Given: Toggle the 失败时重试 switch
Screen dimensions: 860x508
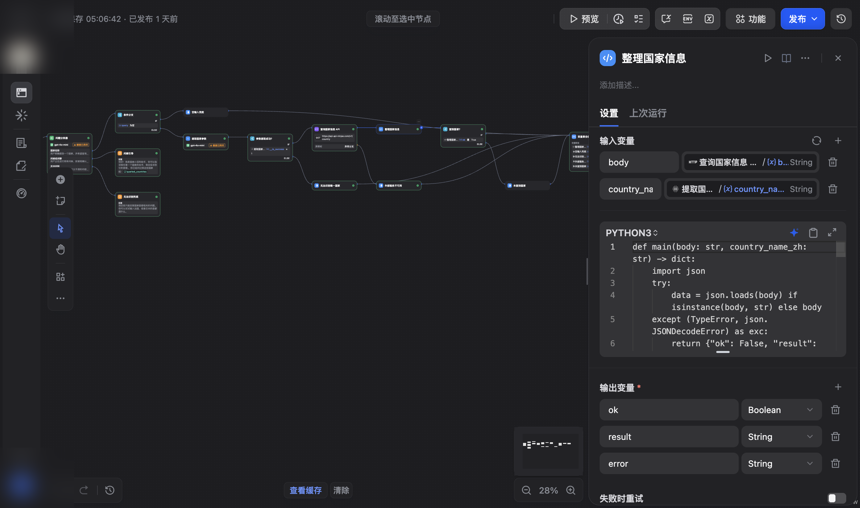Looking at the screenshot, I should tap(836, 498).
